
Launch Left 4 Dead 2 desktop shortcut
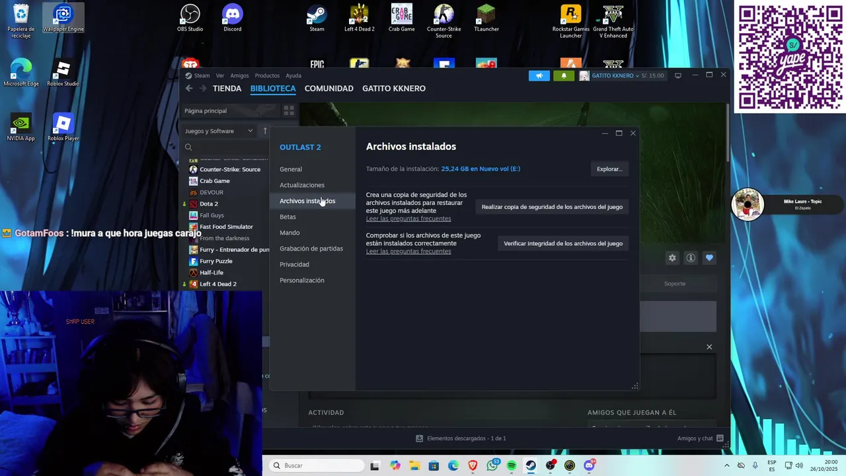359,18
